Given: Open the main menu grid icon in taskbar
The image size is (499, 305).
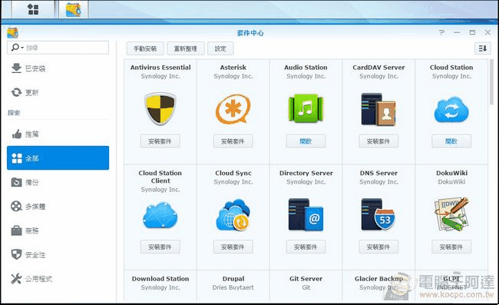Looking at the screenshot, I should point(33,9).
